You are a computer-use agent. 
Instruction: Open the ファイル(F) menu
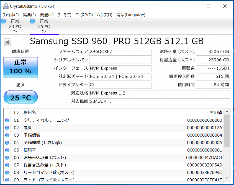click(x=11, y=15)
